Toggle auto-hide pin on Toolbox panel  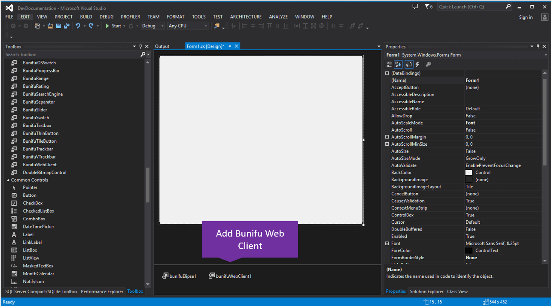point(140,46)
